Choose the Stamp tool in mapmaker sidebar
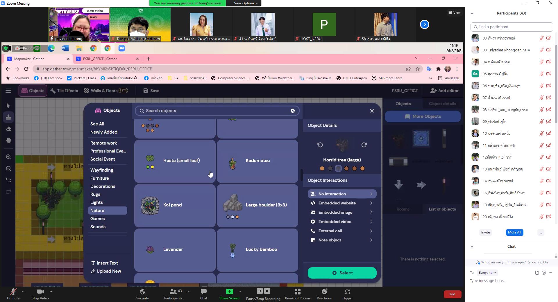 point(8,117)
